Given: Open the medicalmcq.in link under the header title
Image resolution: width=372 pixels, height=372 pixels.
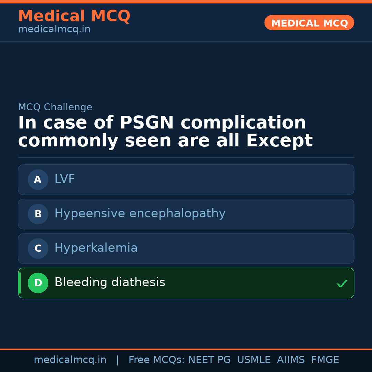Looking at the screenshot, I should (x=54, y=30).
